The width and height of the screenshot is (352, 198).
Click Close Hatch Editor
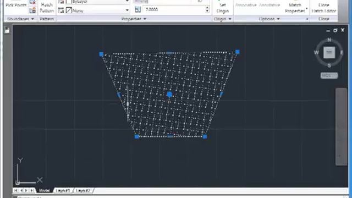tap(324, 8)
